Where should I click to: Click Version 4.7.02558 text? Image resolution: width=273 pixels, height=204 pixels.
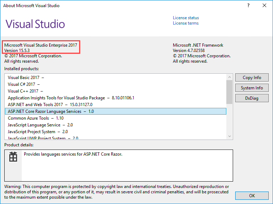coord(189,51)
